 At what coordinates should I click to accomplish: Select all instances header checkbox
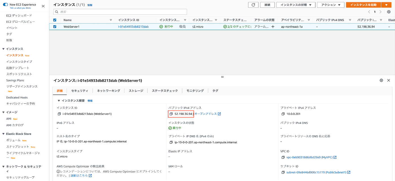[x=55, y=20]
